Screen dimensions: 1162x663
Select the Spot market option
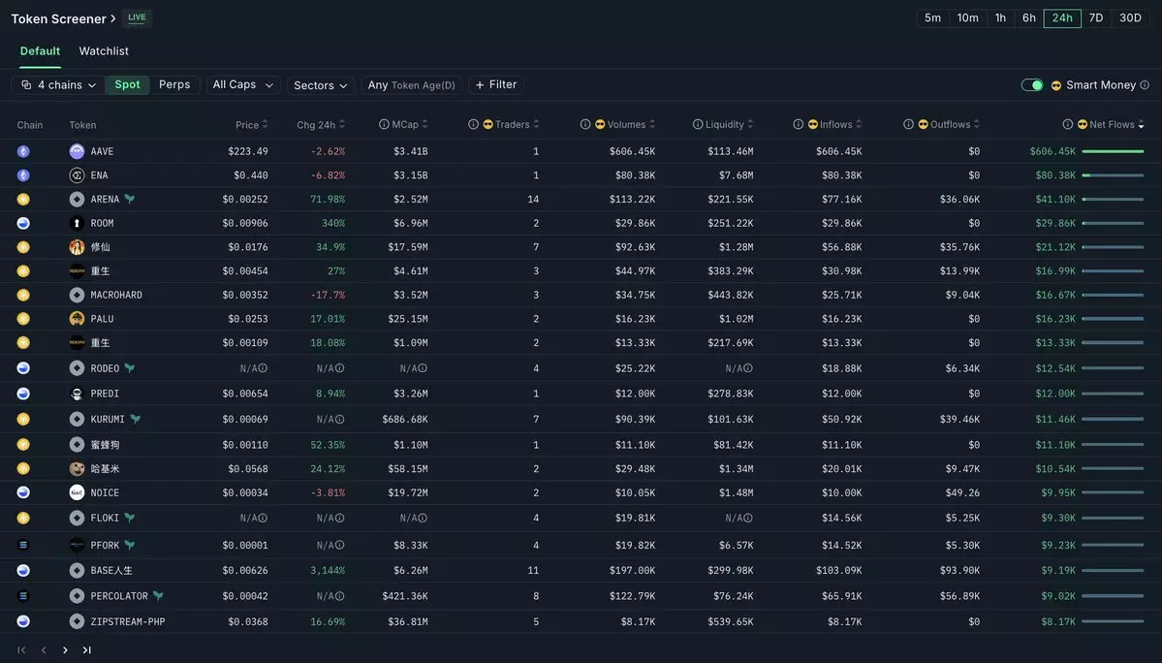pyautogui.click(x=127, y=85)
